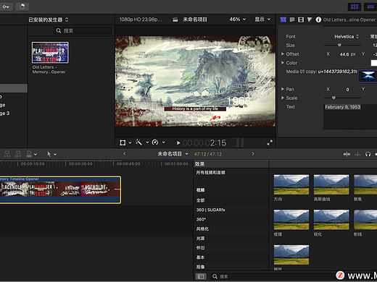This screenshot has width=377, height=282.
Task: Expand the Offset parameter
Action: (283, 54)
